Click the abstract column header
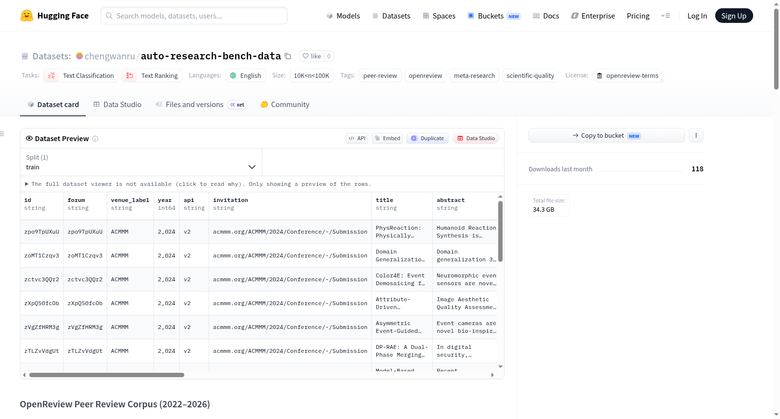This screenshot has width=780, height=419. pos(465,204)
